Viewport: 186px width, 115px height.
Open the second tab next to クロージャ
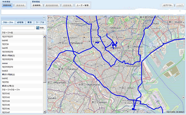click(20, 22)
